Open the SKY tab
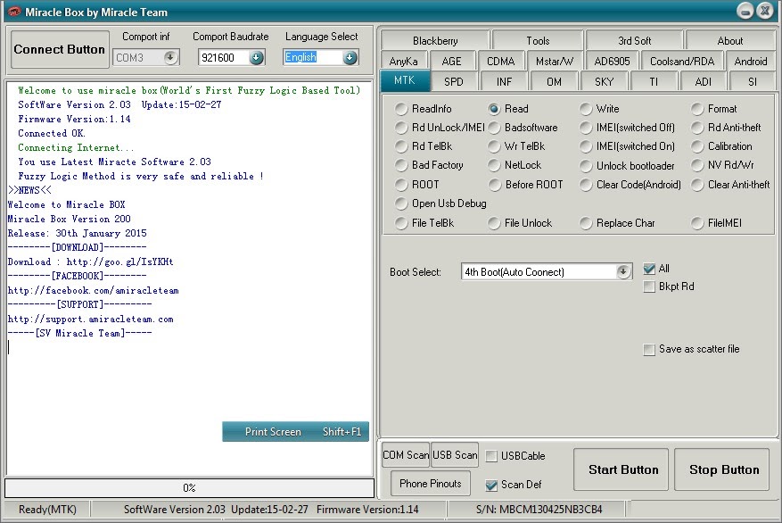Screen dimensions: 782x523 [x=604, y=81]
